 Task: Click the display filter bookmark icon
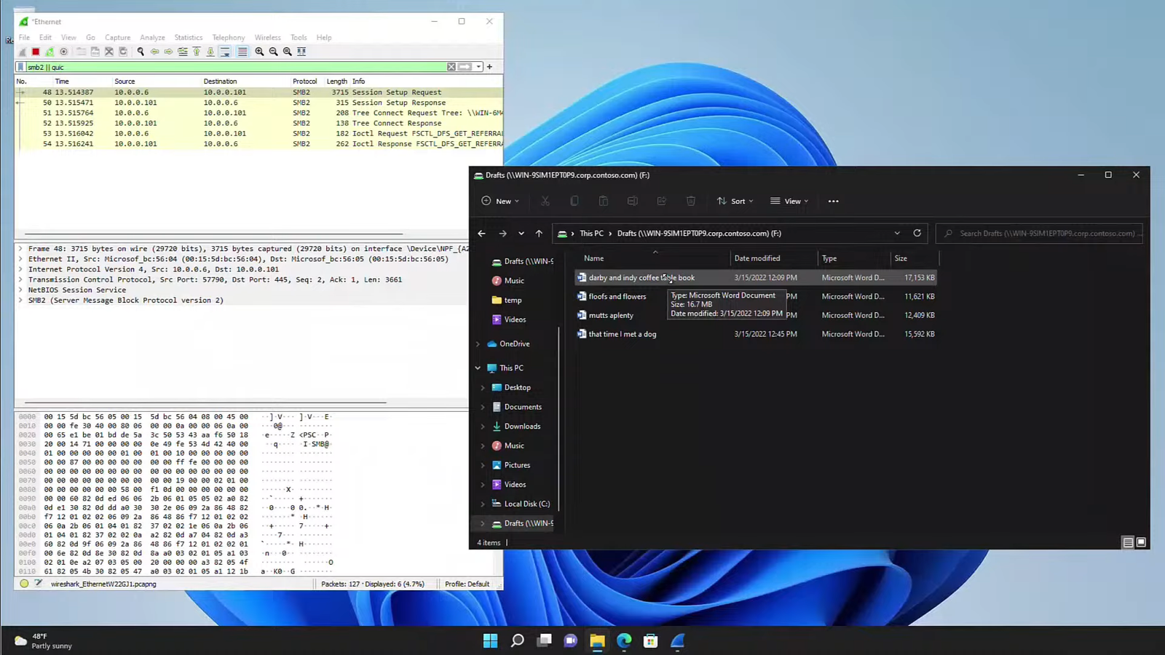click(x=20, y=66)
